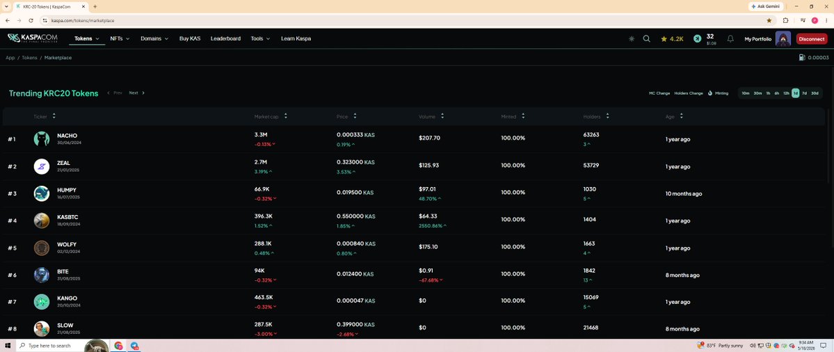
Task: Click the Kaspa coin balance icon
Action: click(697, 39)
